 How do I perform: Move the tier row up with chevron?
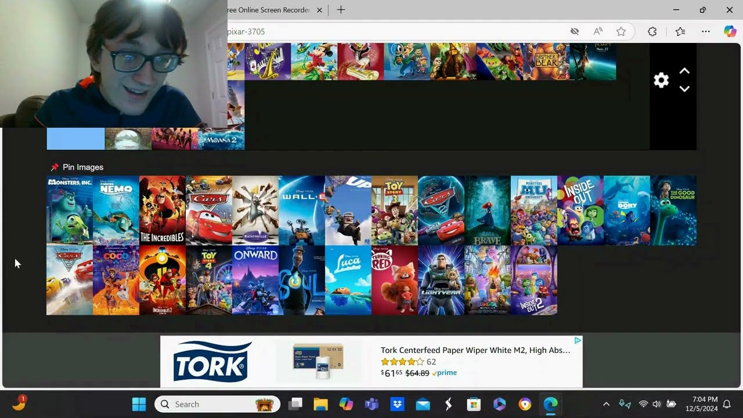684,71
